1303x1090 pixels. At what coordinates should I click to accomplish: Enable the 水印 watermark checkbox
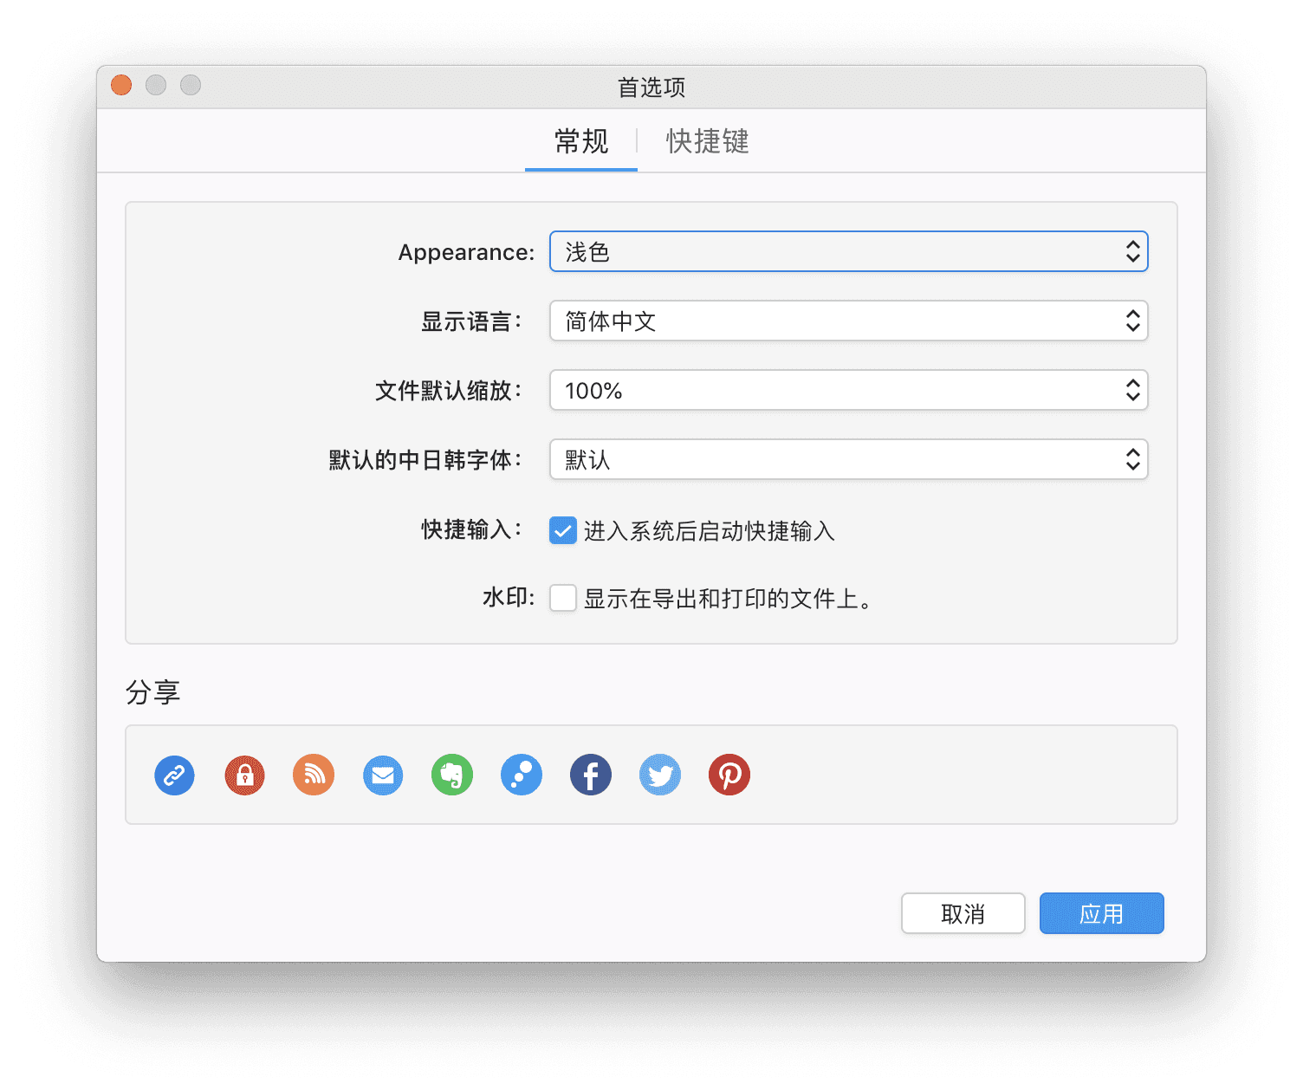pyautogui.click(x=563, y=597)
